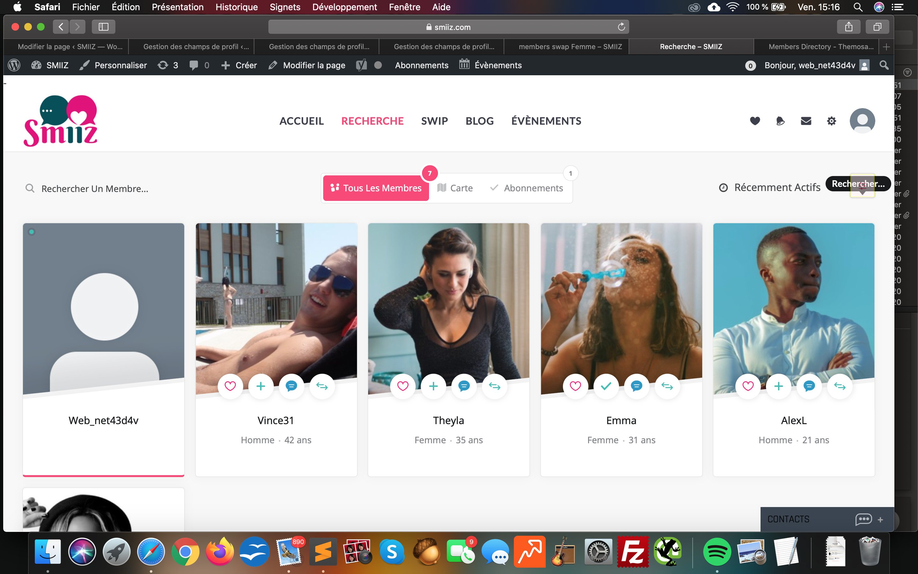This screenshot has height=574, width=918.
Task: Follow AlexL with the plus icon
Action: click(x=779, y=386)
